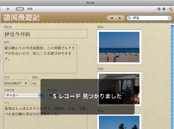Screen dimensions: 174x129
Task: Click the plus icon to add a record
Action: [159, 9]
